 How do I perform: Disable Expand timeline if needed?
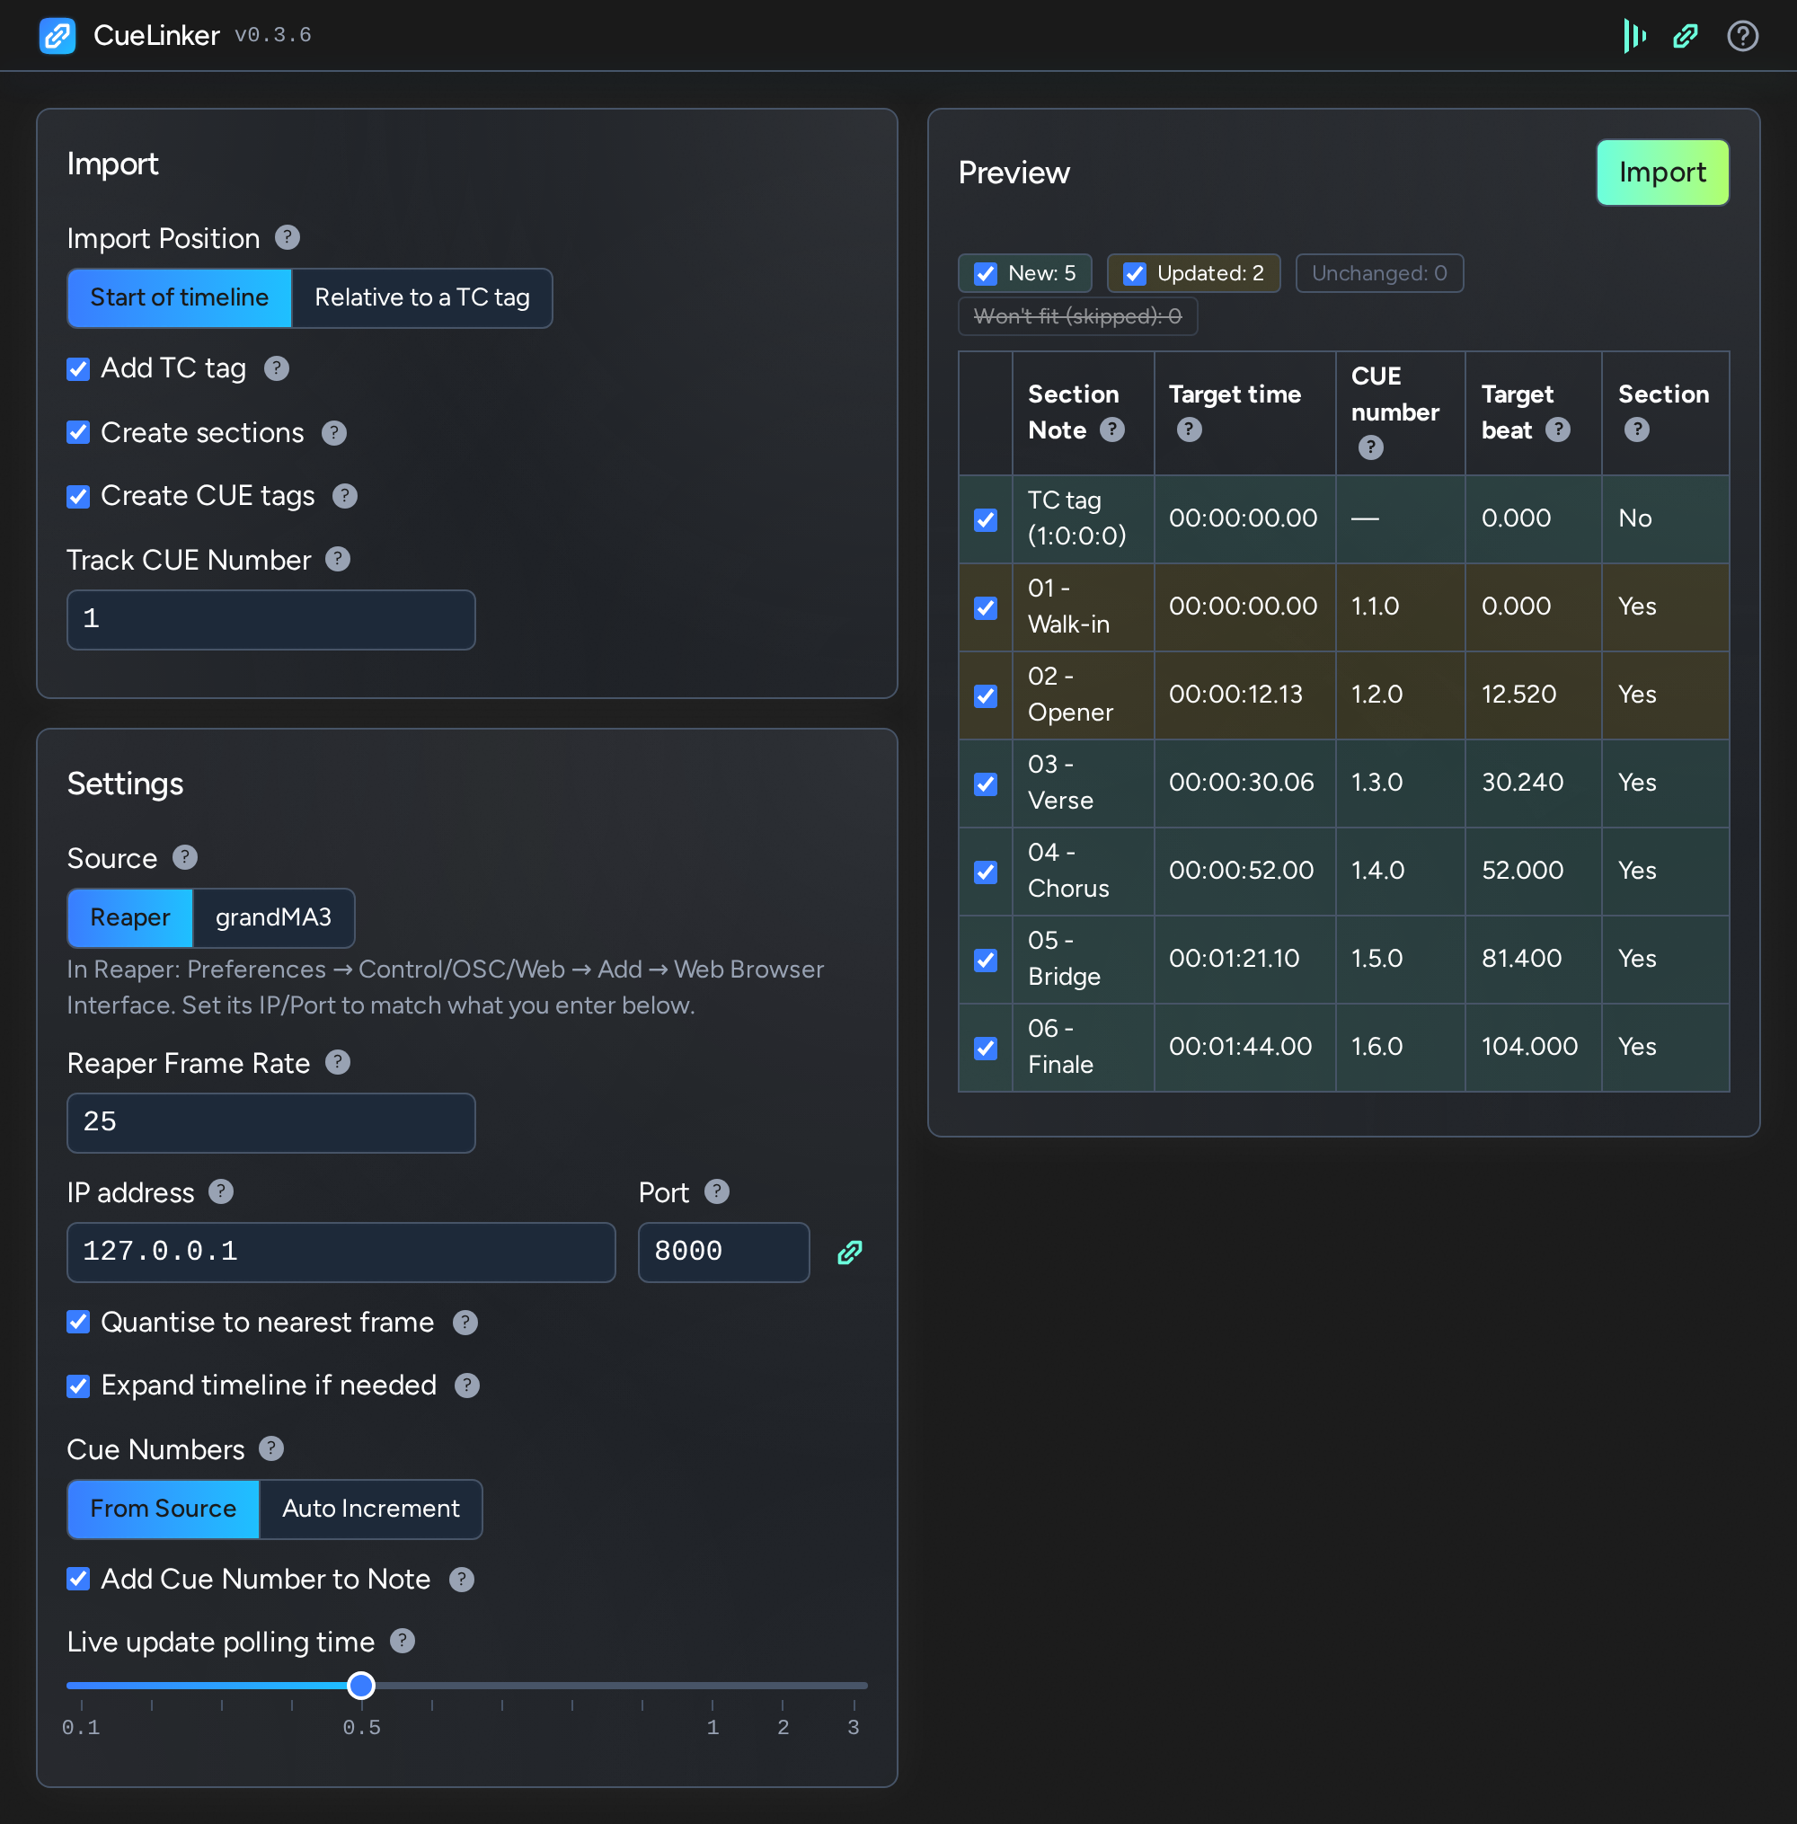click(x=78, y=1386)
